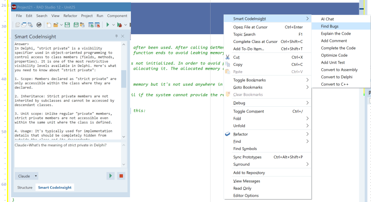Click the Run with ladybug debug icon
Image resolution: width=371 pixels, height=202 pixels.
coord(119,25)
